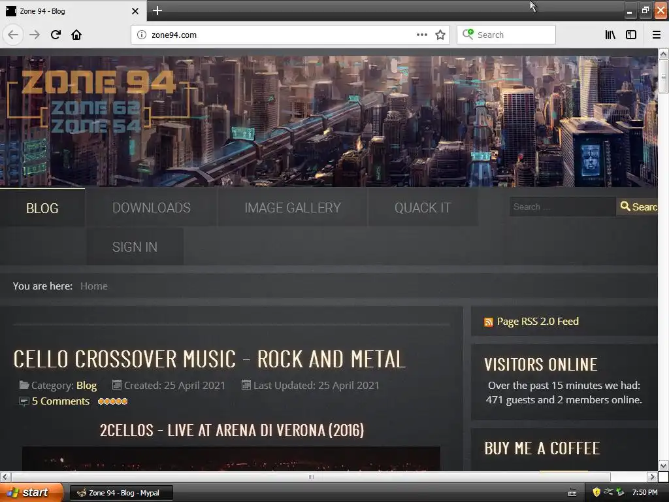Close the Zone 94 - Blog tab

point(135,11)
